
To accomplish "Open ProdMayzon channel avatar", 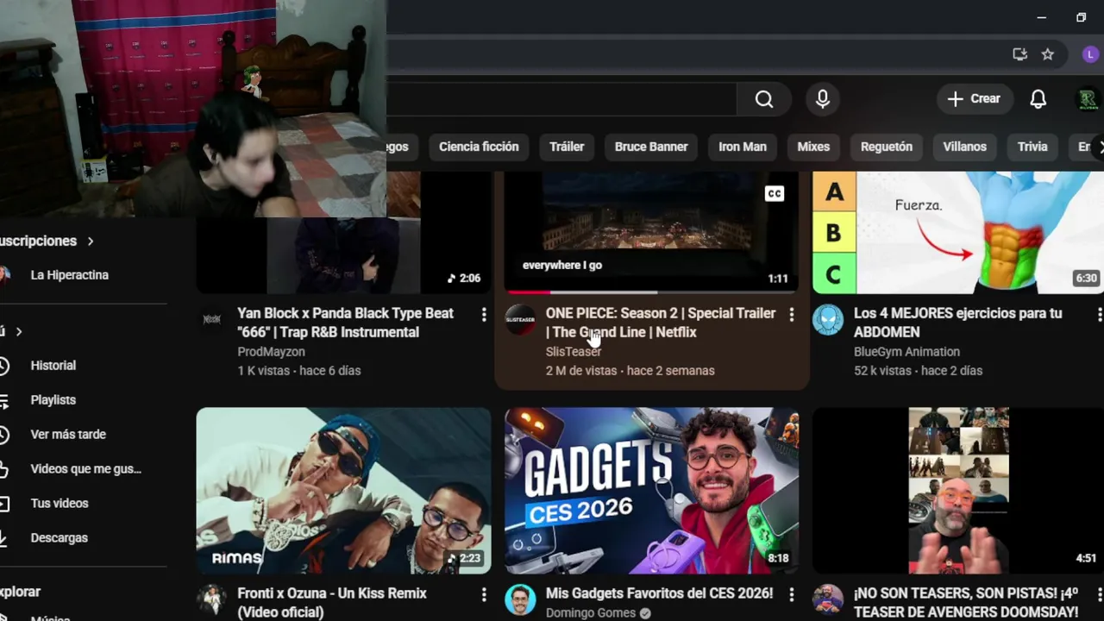I will tap(211, 319).
